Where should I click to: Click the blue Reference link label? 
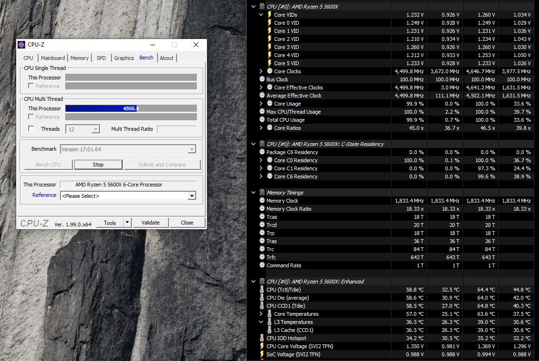44,195
